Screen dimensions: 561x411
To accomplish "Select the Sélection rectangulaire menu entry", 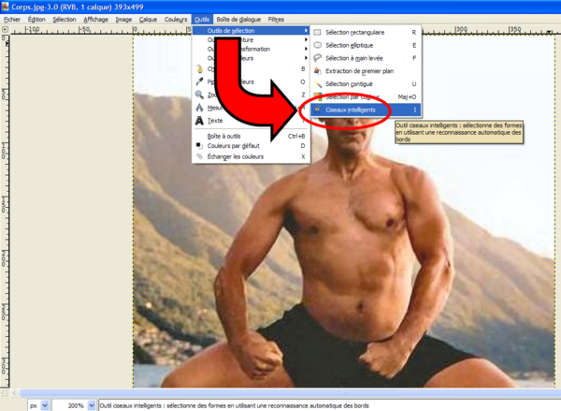I will tap(366, 32).
